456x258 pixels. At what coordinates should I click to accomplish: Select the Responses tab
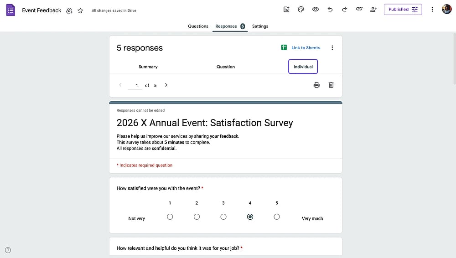tap(230, 26)
